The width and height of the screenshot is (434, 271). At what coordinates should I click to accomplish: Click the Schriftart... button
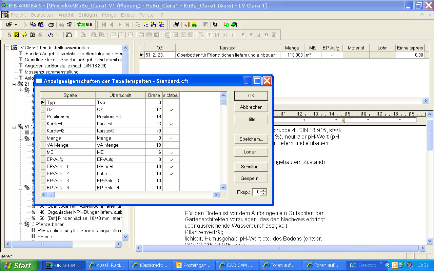[x=251, y=167]
